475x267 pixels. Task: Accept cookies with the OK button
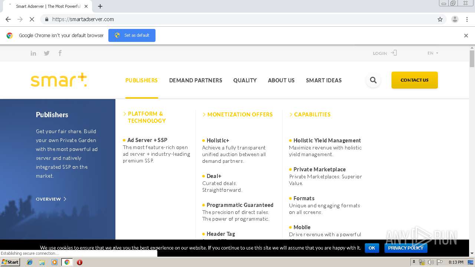tap(372, 248)
